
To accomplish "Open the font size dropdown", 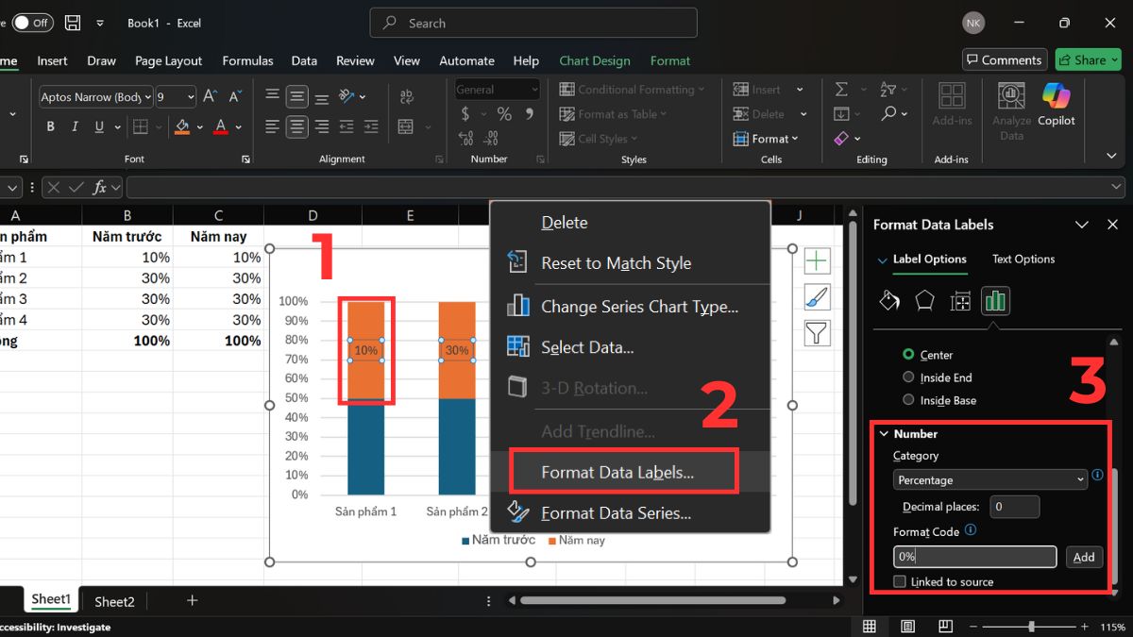I will coord(191,97).
